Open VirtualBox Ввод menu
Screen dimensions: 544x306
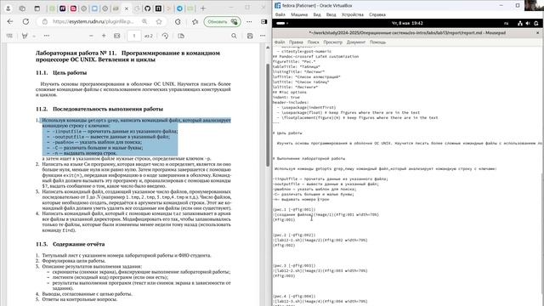(x=331, y=15)
